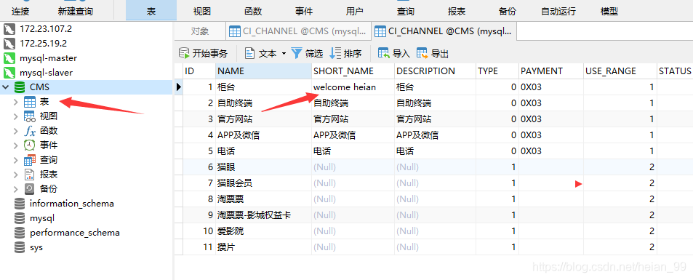Click the USE_RANGE column header
This screenshot has width=693, height=280.
click(x=620, y=71)
